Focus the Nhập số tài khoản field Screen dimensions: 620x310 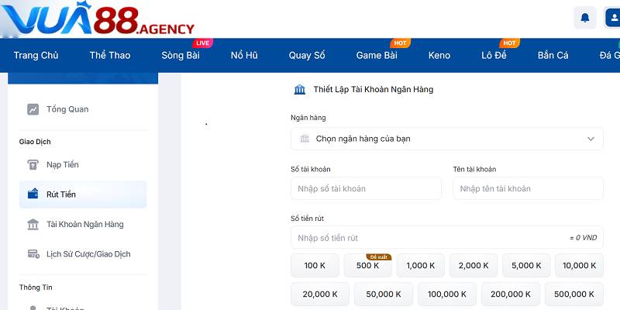[366, 188]
